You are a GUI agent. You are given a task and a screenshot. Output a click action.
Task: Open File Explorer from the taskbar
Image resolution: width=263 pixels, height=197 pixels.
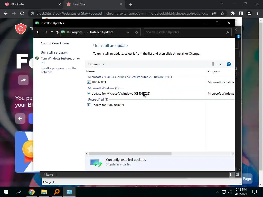[44, 192]
